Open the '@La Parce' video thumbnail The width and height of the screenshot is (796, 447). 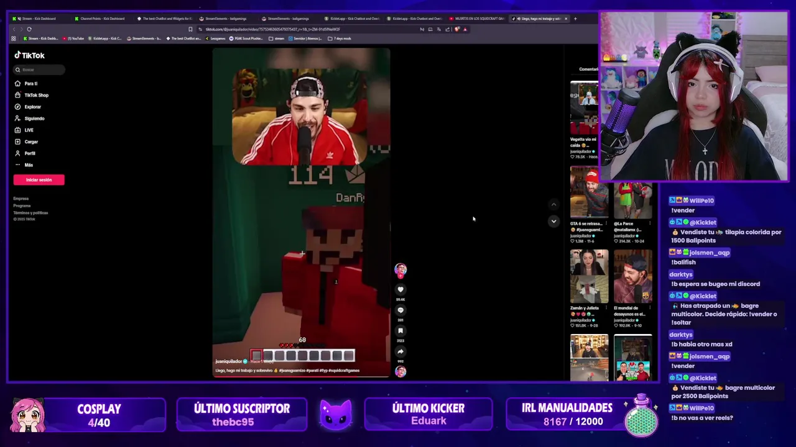pos(632,200)
